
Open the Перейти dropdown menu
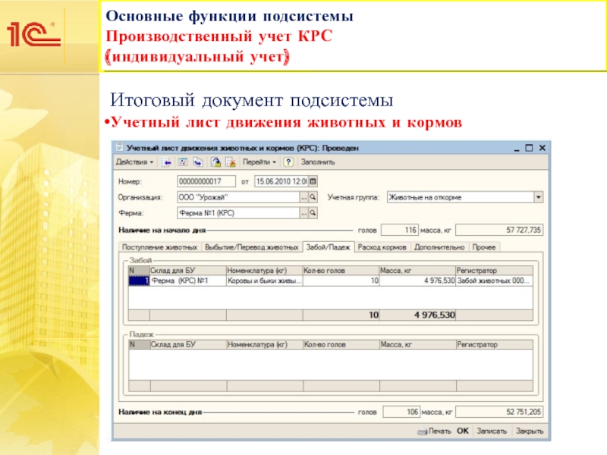(x=259, y=162)
